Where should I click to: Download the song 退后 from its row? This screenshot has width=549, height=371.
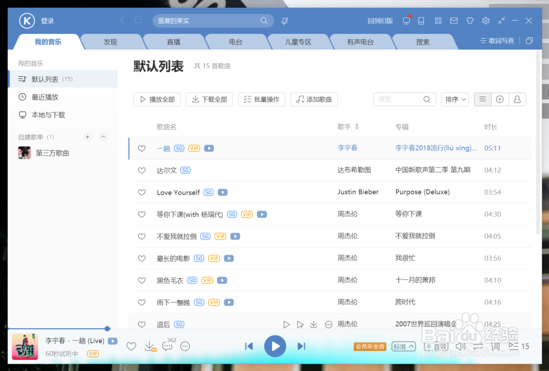313,324
